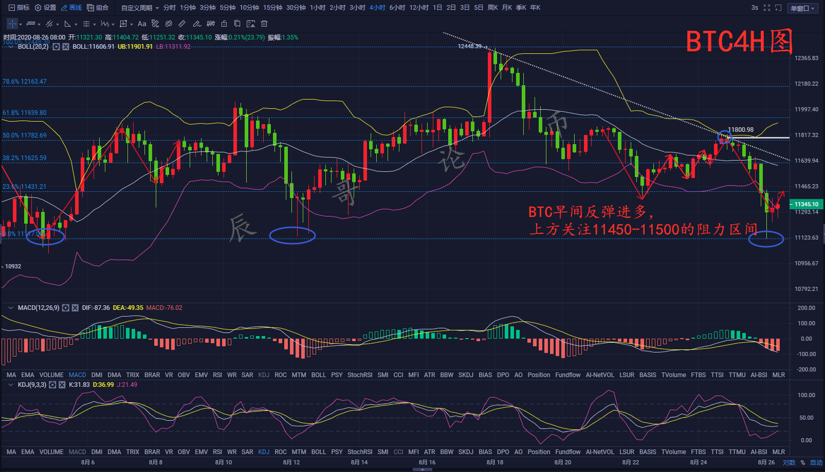Click the 11345.10 current price label

(x=806, y=204)
